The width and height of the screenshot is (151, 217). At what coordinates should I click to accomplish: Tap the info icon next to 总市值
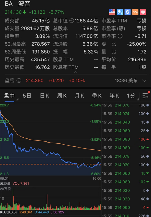pyautogui.click(x=72, y=21)
